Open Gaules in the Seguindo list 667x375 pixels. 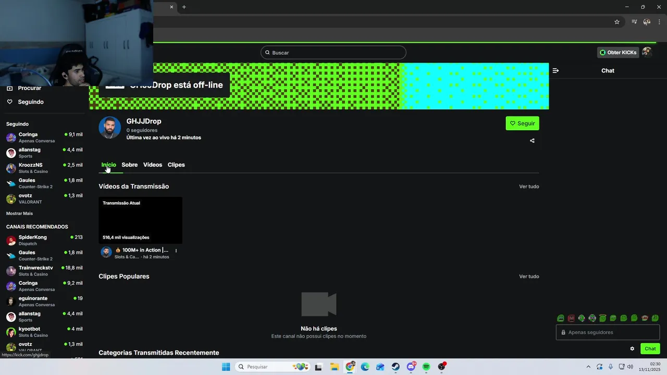click(x=44, y=183)
